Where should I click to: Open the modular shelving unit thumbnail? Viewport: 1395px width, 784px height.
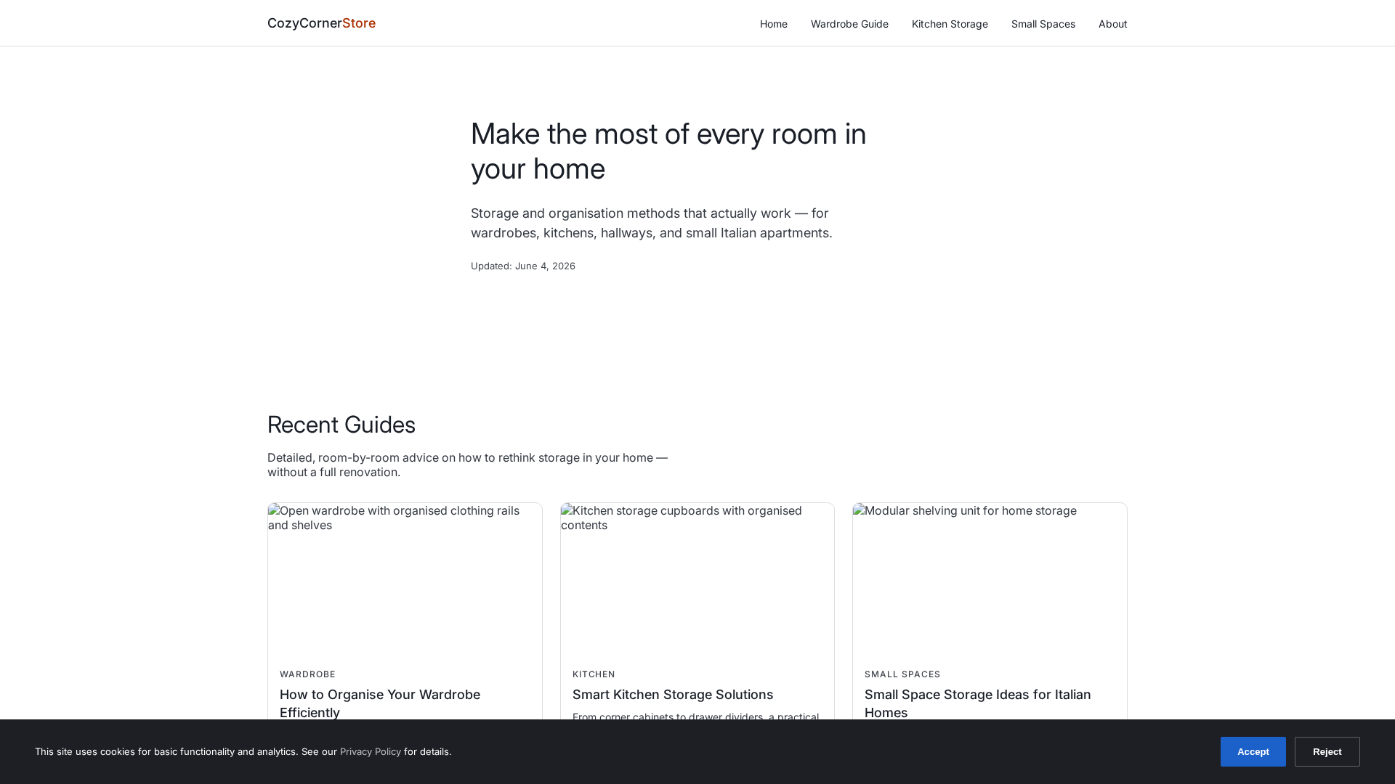[990, 579]
